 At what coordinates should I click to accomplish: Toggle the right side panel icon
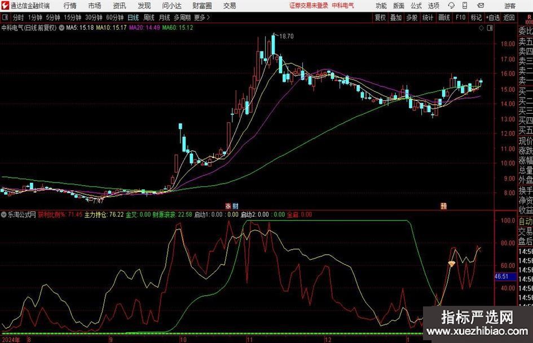pyautogui.click(x=490, y=28)
